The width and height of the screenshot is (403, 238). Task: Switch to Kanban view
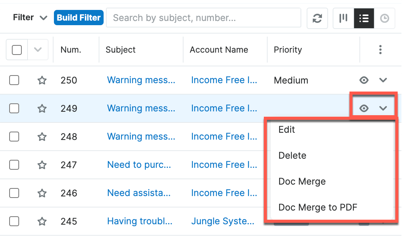point(343,18)
